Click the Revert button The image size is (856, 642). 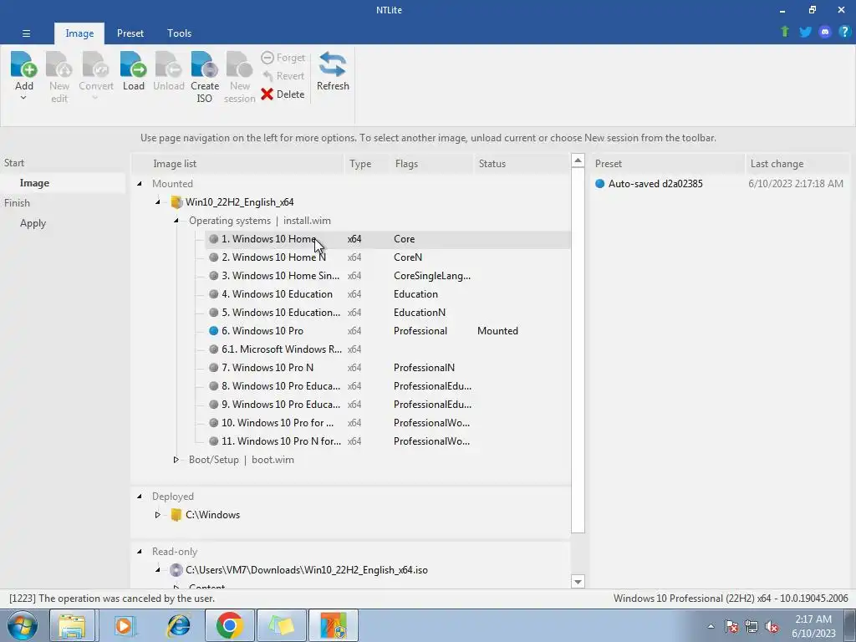point(283,76)
